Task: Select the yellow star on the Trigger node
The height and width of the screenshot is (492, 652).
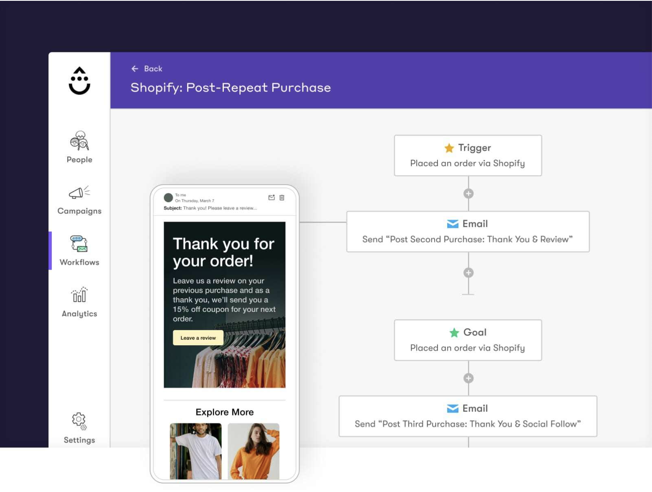Action: 449,148
